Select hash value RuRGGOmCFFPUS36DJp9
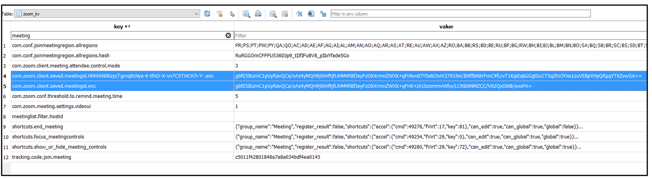Viewport: 652px width, 179px height. pyautogui.click(x=440, y=56)
